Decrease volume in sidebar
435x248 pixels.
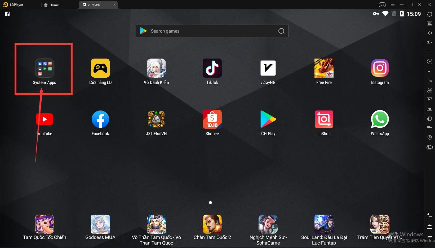coord(430,42)
